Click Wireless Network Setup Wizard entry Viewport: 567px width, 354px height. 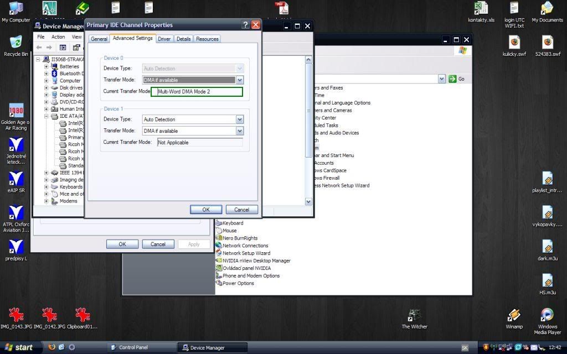(342, 186)
